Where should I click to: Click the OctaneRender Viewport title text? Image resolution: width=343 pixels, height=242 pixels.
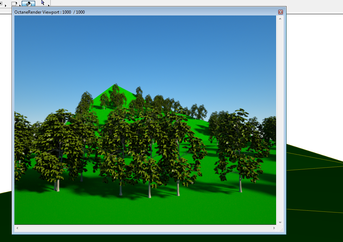(x=50, y=12)
